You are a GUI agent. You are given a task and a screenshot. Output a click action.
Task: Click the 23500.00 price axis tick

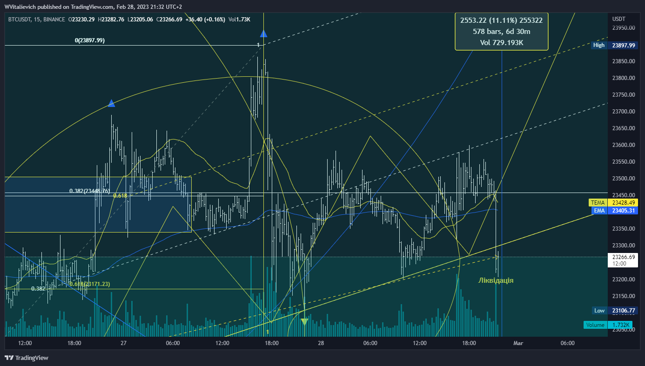[x=624, y=179]
